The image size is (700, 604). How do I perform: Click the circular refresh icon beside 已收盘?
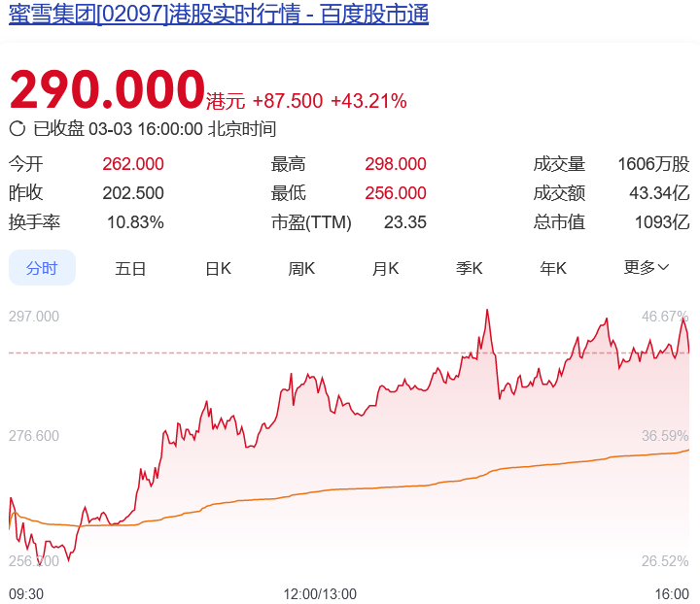[17, 129]
